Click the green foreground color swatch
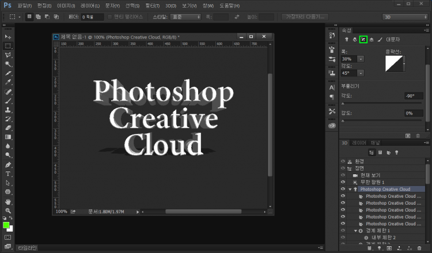432x253 pixels. [x=6, y=225]
